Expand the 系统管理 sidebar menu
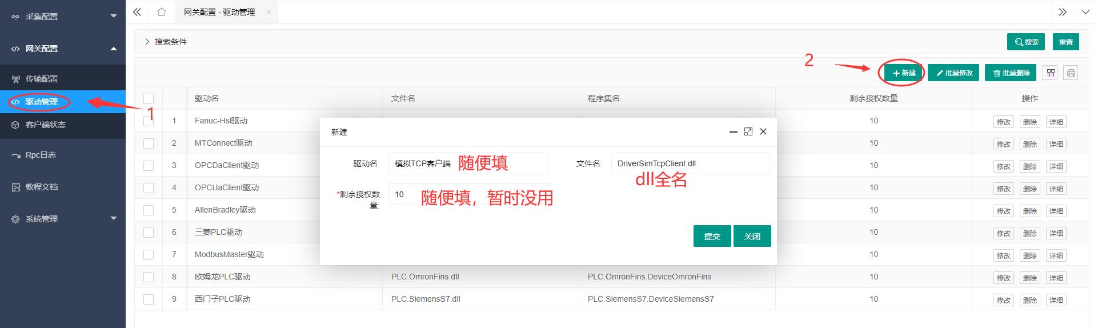 click(x=63, y=219)
